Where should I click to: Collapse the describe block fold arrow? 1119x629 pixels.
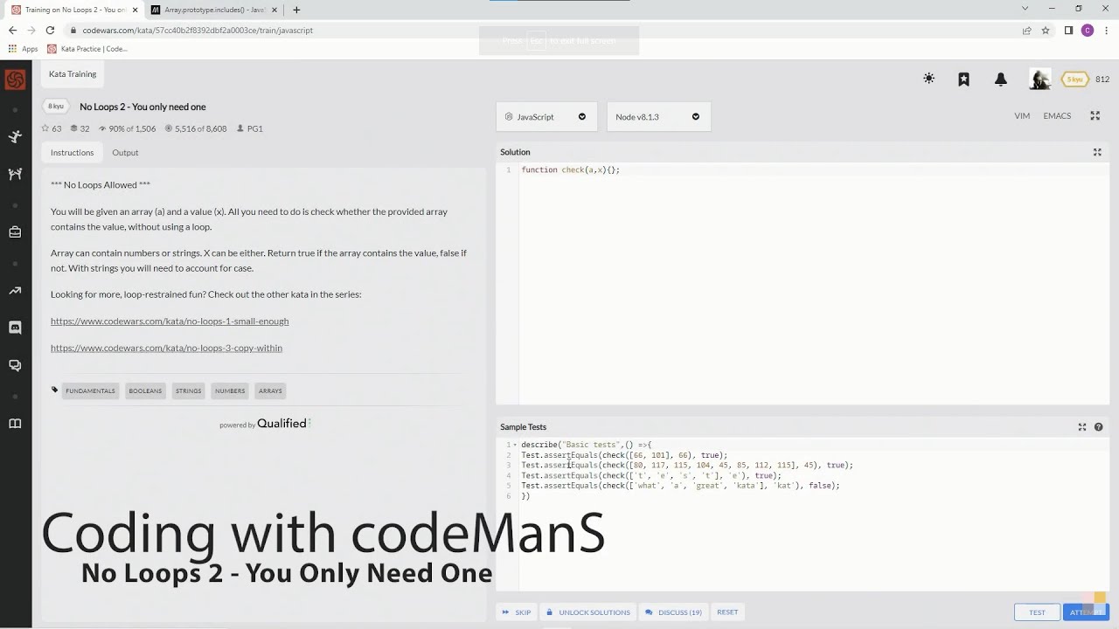pyautogui.click(x=515, y=445)
